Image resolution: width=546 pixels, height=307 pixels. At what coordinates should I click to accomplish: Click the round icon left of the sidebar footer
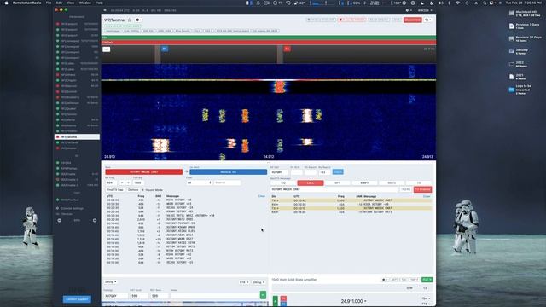point(59,220)
